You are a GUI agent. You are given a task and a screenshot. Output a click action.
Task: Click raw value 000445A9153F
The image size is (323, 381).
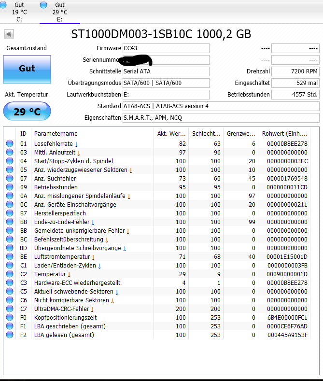(288, 335)
